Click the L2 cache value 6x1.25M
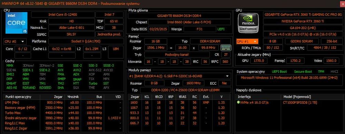 (92, 49)
